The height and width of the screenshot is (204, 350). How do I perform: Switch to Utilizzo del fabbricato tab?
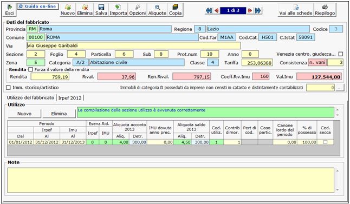point(30,97)
